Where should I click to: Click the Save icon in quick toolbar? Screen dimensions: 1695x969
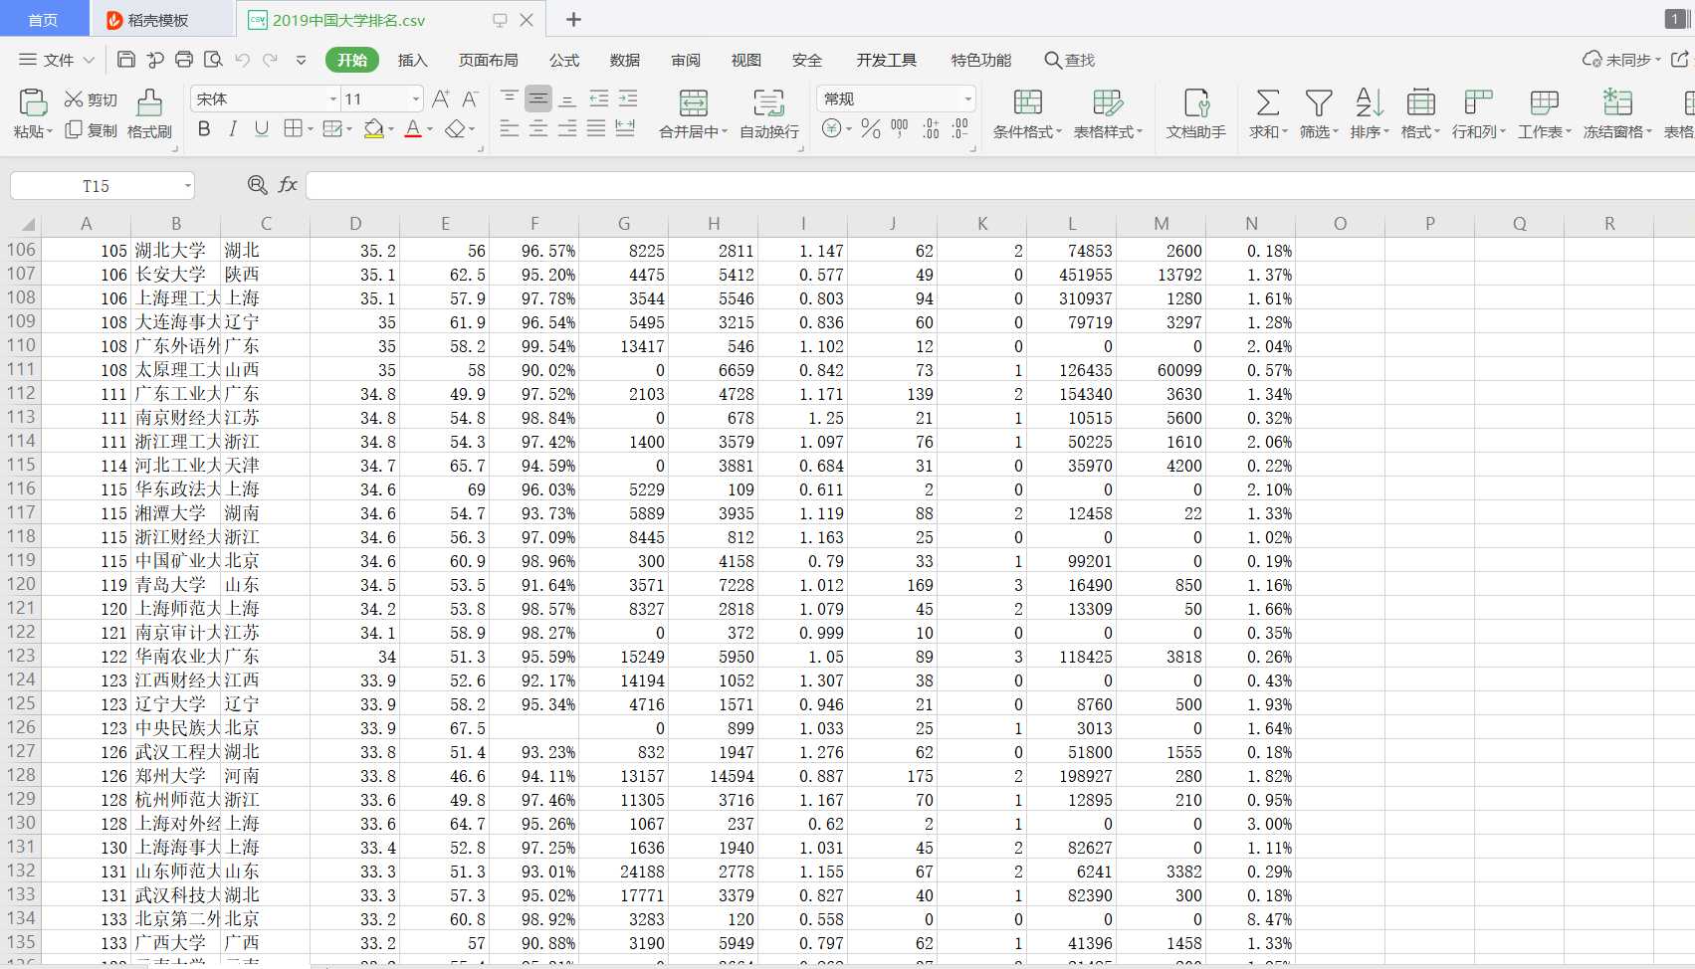point(125,60)
